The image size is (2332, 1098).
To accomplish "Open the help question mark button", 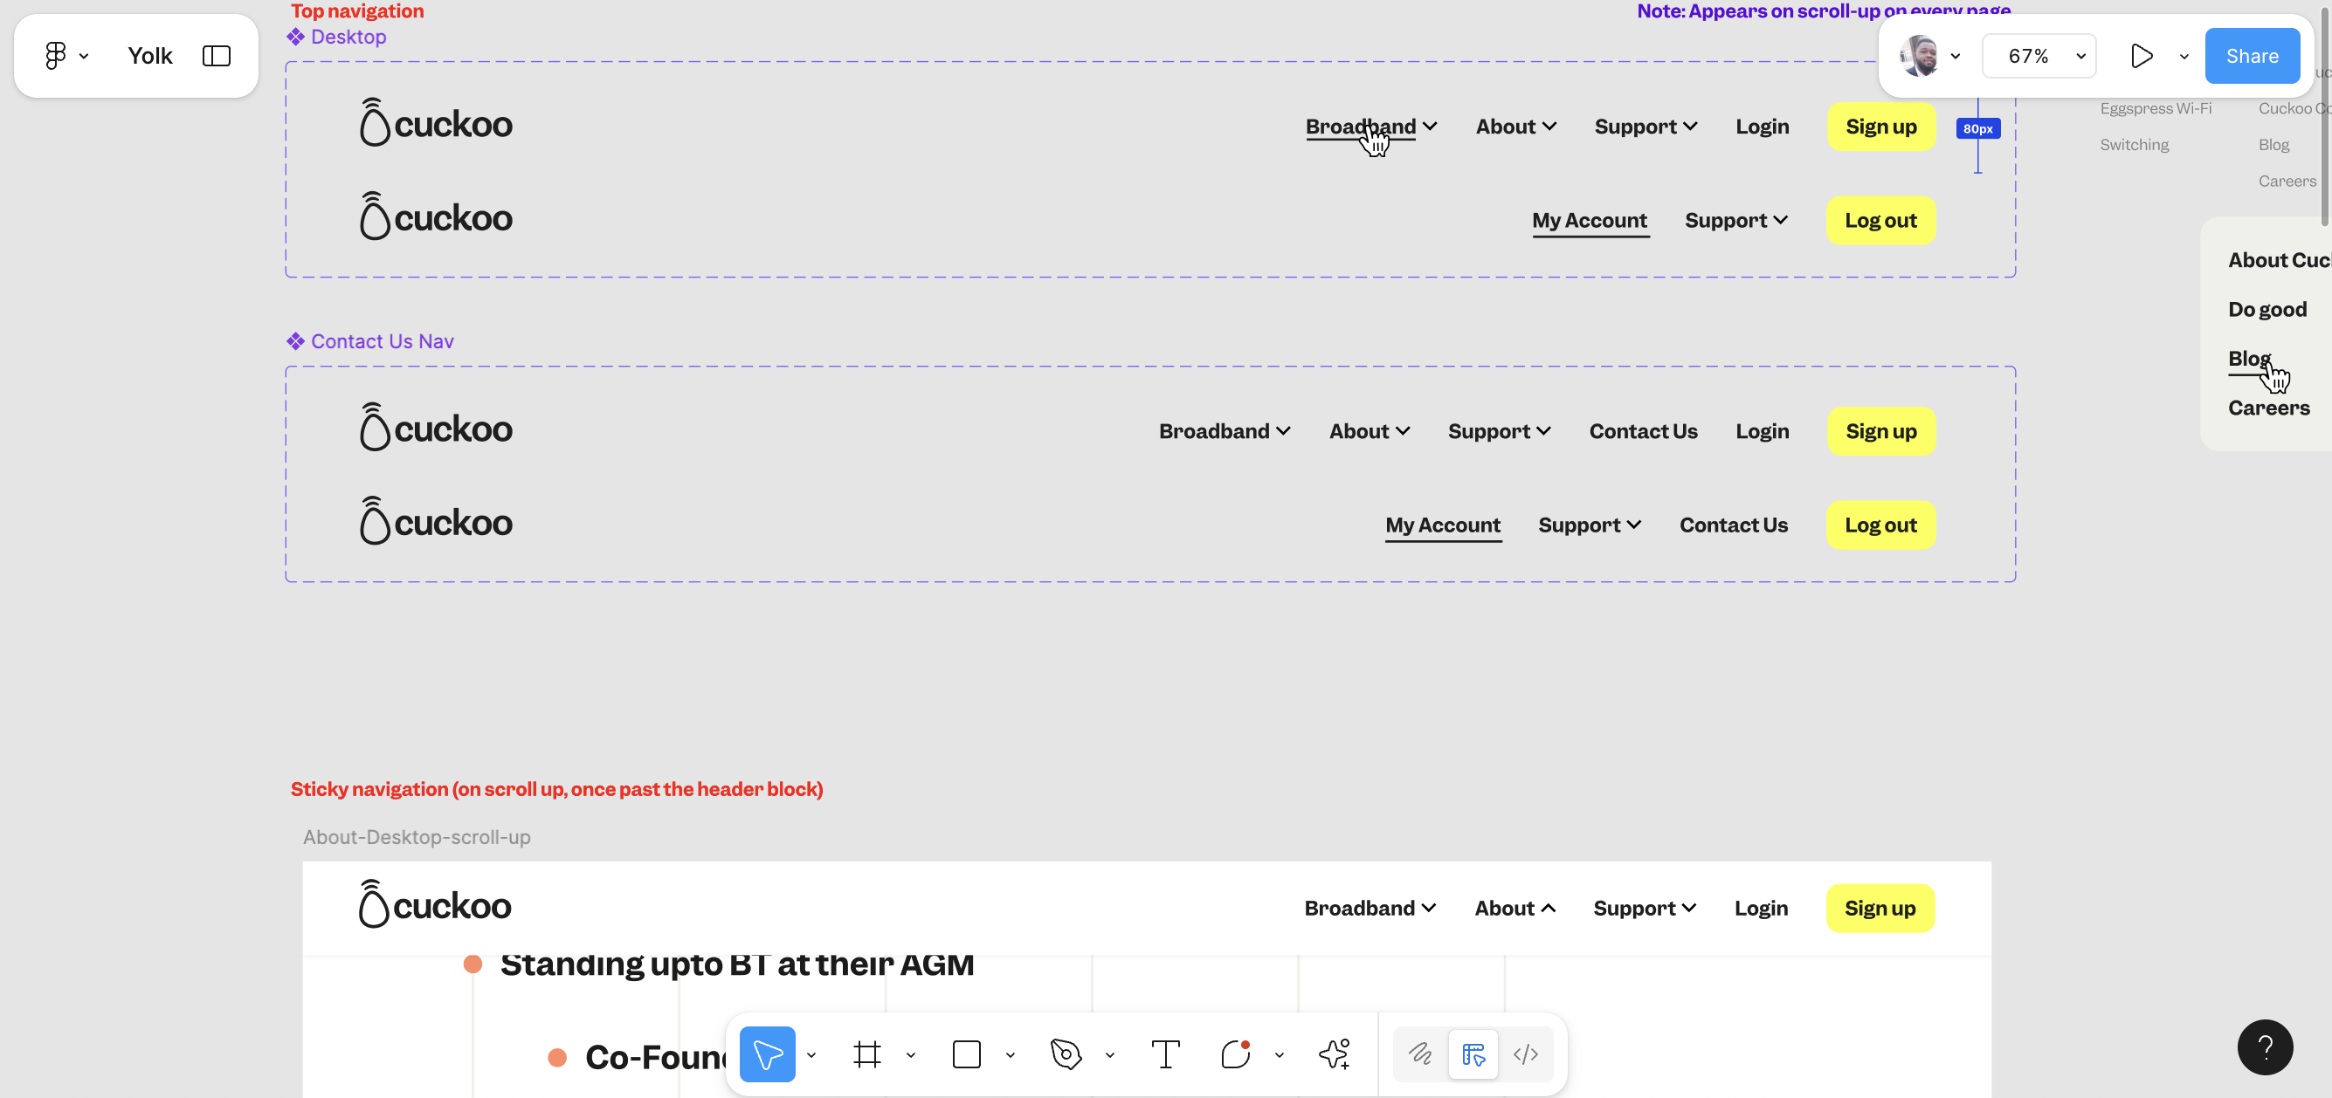I will pos(2265,1047).
